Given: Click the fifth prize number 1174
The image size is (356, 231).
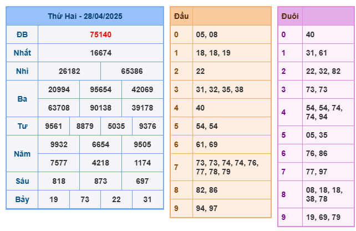Looking at the screenshot, I should click(143, 163).
